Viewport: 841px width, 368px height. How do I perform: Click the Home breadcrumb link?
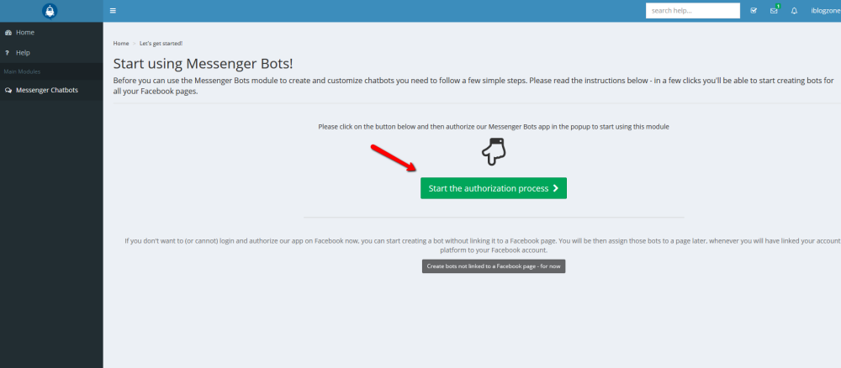(120, 44)
